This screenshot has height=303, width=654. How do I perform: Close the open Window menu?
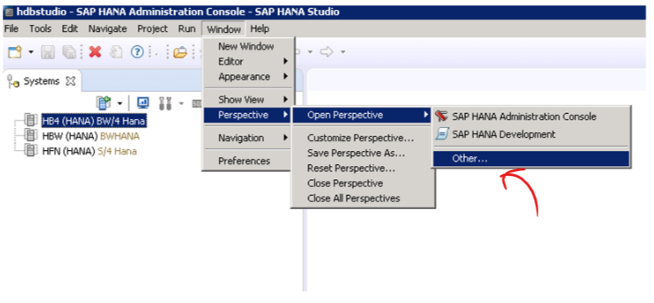click(x=224, y=29)
